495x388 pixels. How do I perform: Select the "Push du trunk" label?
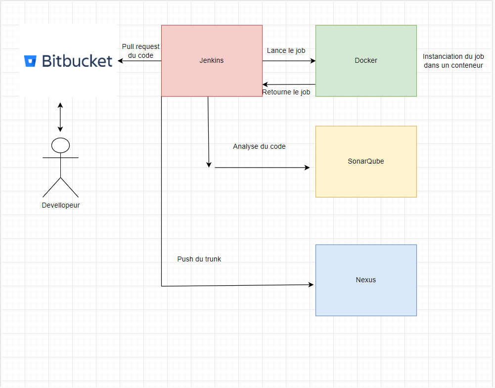[x=199, y=259]
